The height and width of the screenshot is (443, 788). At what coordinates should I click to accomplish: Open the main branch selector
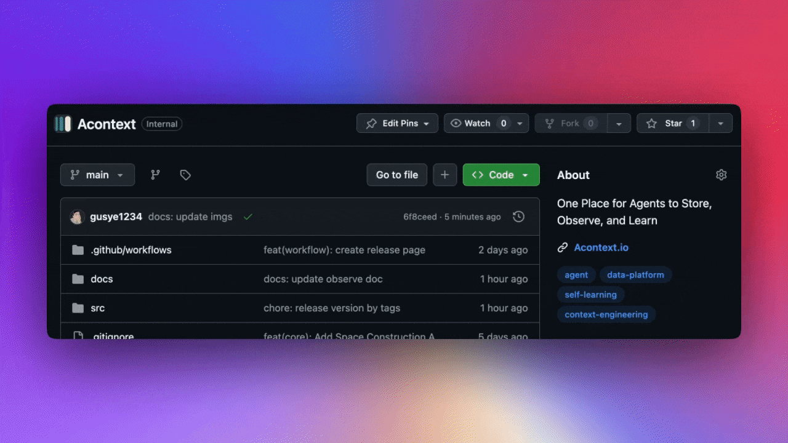pyautogui.click(x=97, y=175)
